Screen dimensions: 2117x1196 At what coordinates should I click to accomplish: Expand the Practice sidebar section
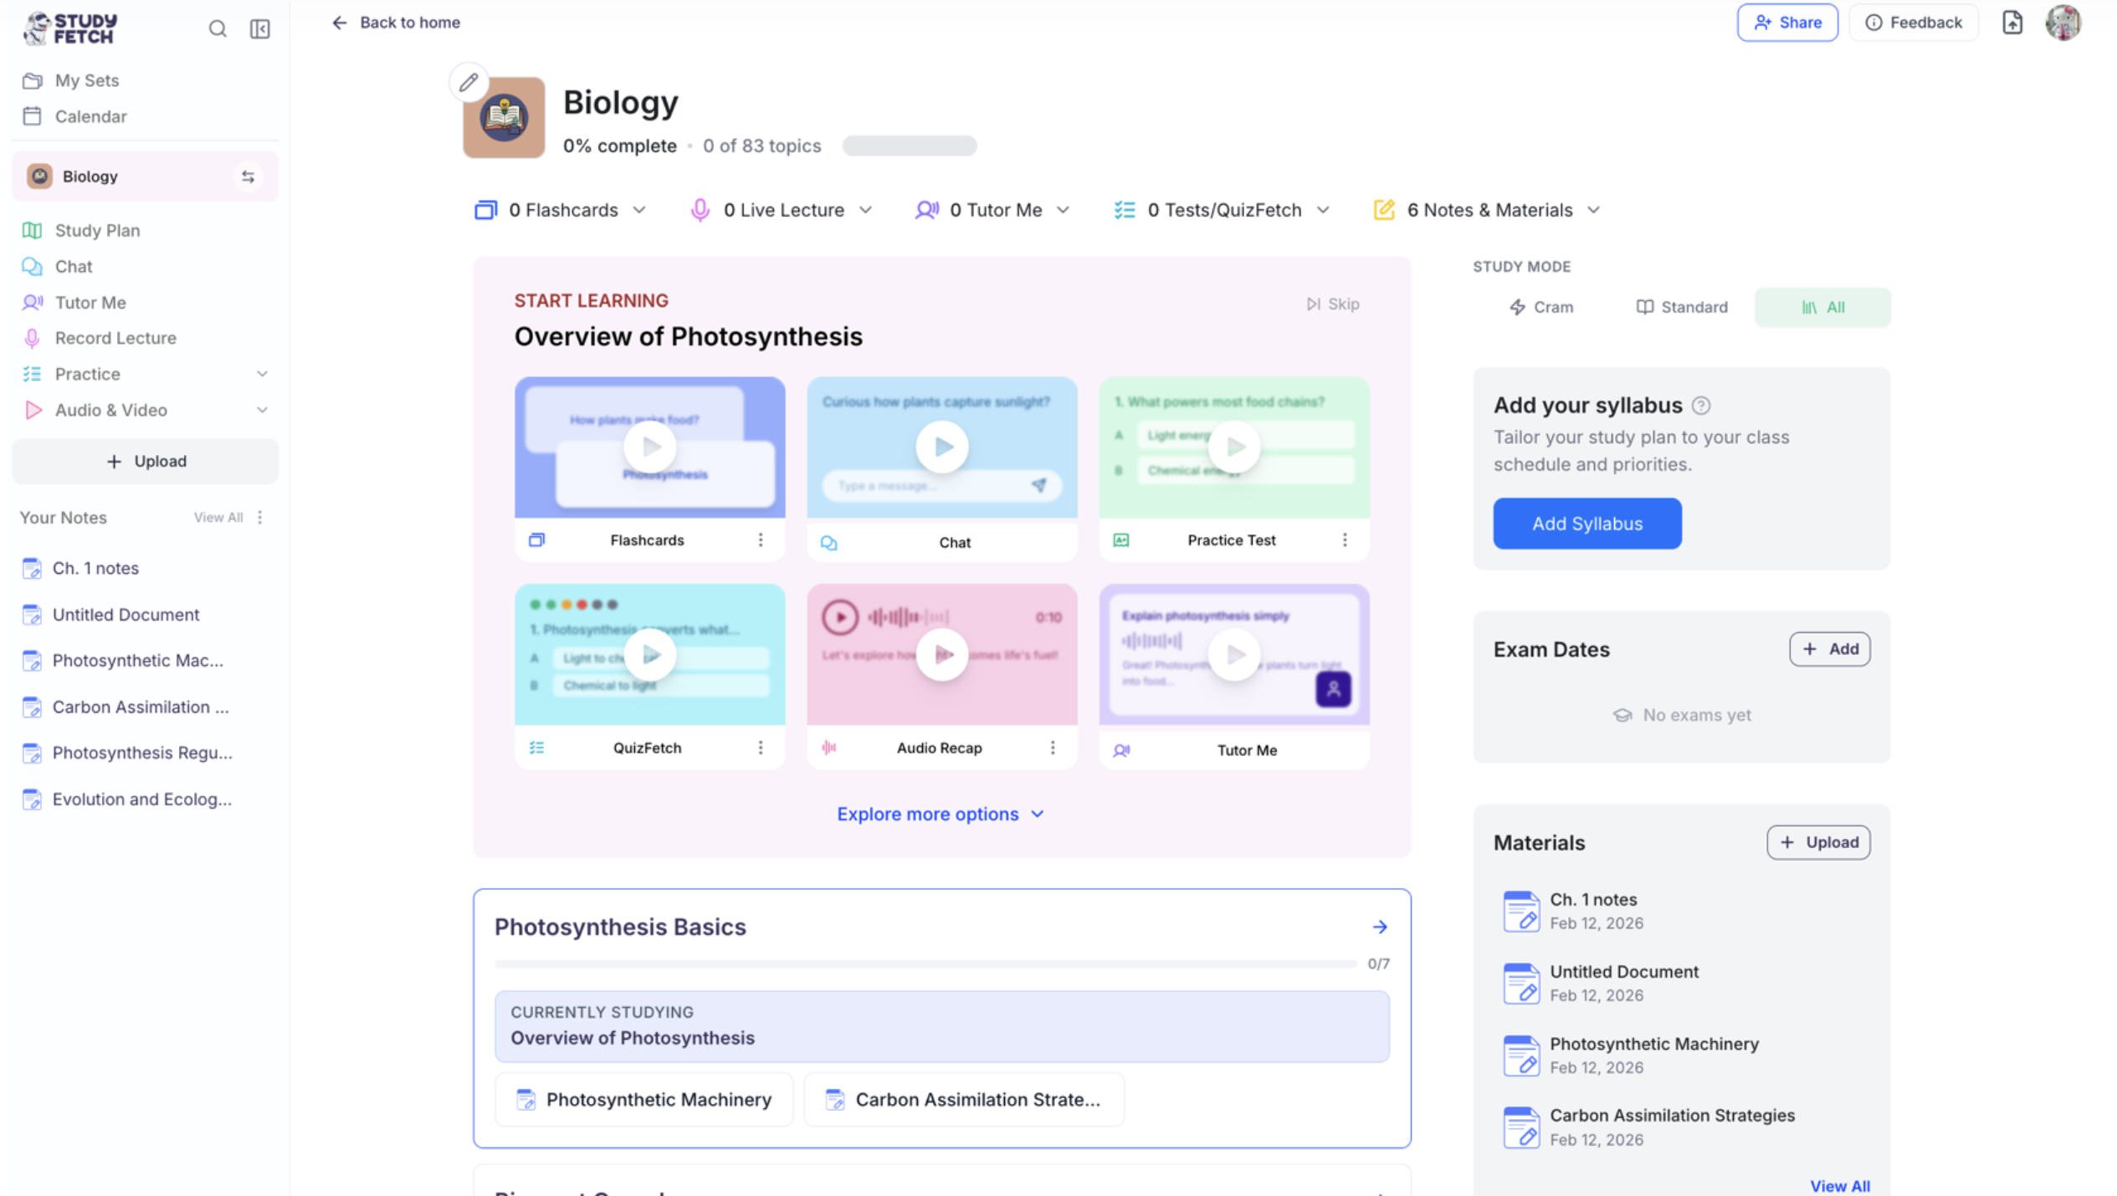pyautogui.click(x=261, y=374)
